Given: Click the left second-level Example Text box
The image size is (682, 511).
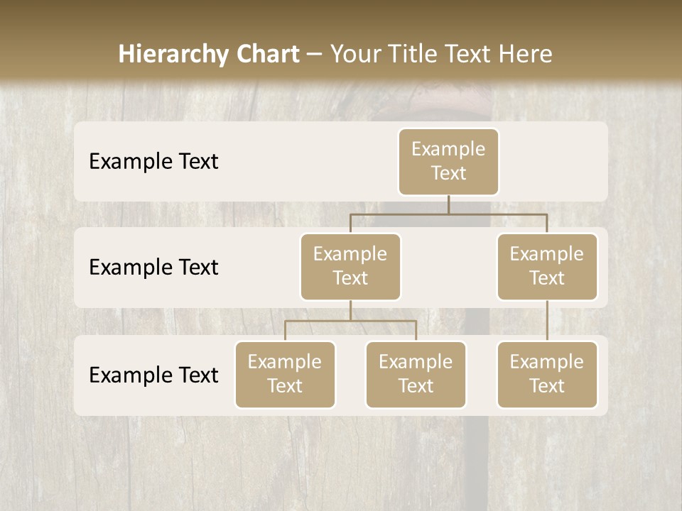Looking at the screenshot, I should (x=350, y=266).
